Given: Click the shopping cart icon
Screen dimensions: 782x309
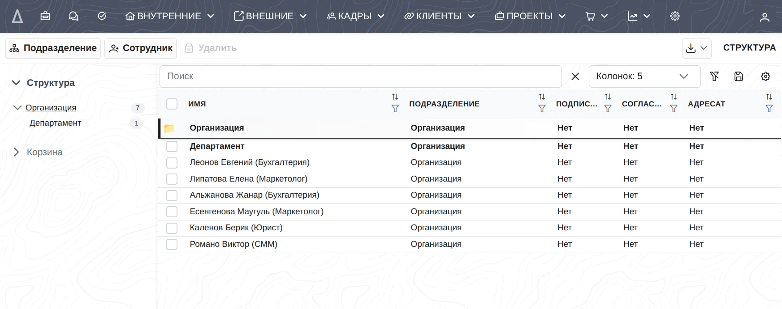Looking at the screenshot, I should (x=590, y=17).
